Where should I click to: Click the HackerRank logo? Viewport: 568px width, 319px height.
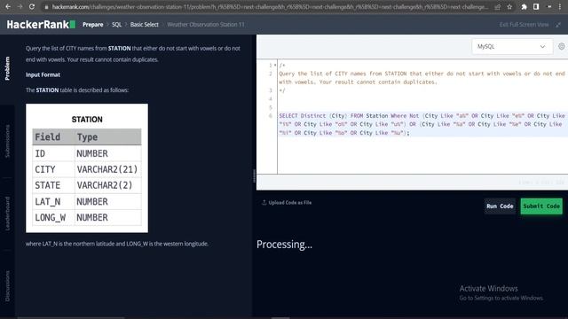(x=41, y=24)
